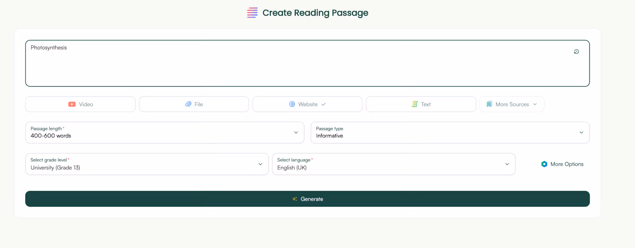Click the Video source button label
Image resolution: width=635 pixels, height=248 pixels.
point(86,104)
